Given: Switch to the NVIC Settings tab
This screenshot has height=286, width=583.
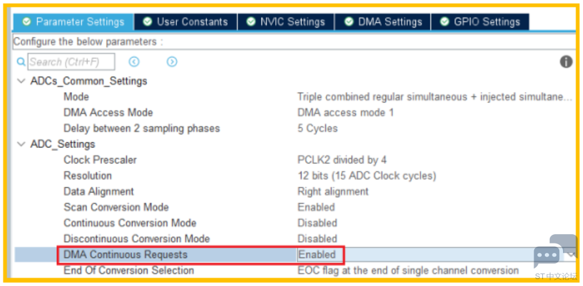Looking at the screenshot, I should click(x=285, y=21).
